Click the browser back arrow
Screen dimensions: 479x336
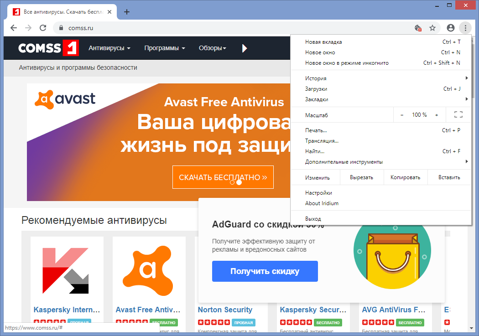coord(13,28)
